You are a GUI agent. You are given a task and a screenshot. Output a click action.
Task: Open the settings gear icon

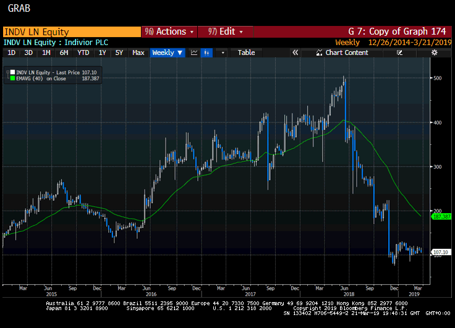434,53
